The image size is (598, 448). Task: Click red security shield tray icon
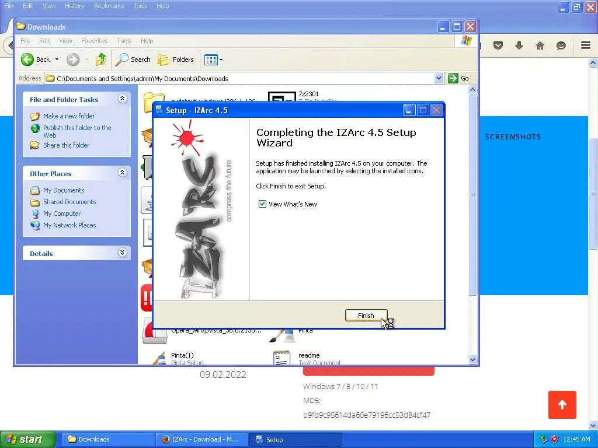tap(555, 439)
